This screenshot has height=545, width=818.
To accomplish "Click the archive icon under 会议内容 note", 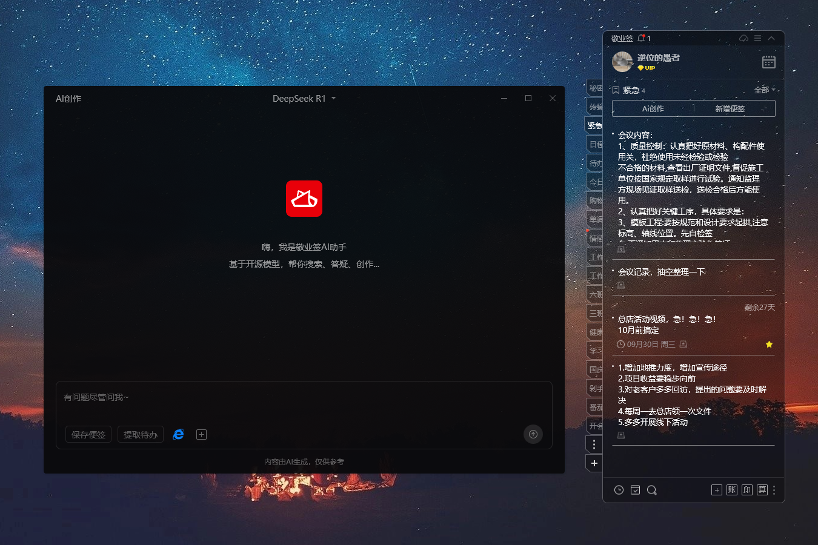I will tap(621, 249).
